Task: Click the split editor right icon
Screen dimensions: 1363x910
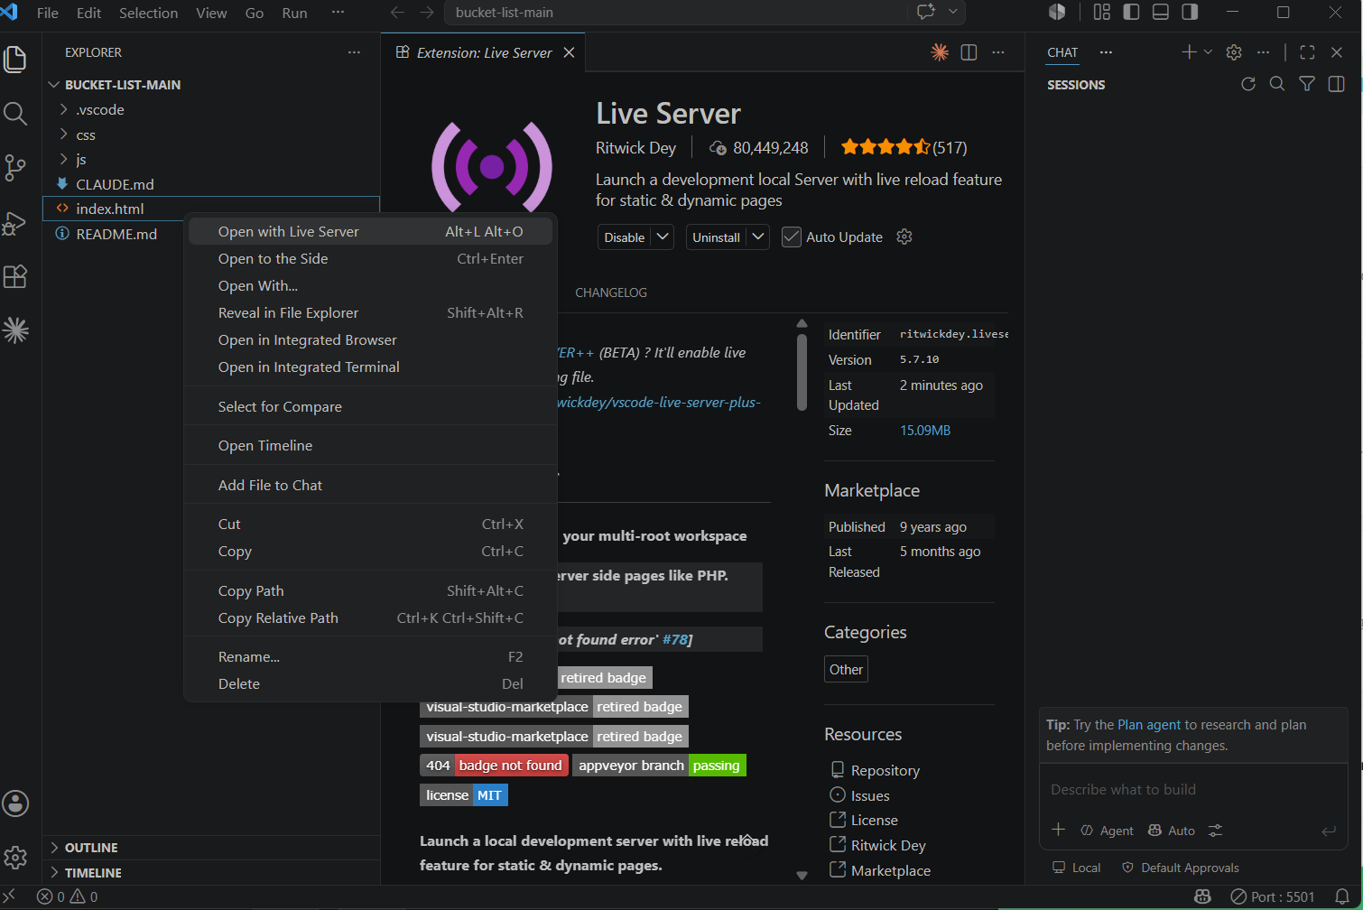Action: pos(969,52)
